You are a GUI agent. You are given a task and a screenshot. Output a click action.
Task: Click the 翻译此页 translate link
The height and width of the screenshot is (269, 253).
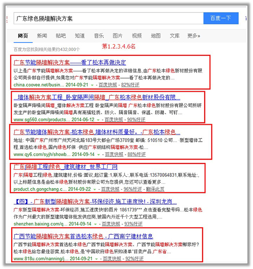(155, 189)
